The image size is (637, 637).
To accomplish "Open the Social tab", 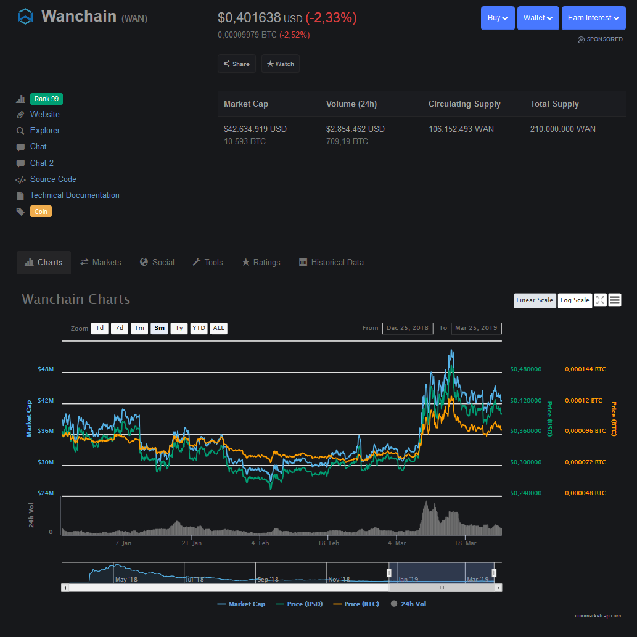I will pyautogui.click(x=157, y=263).
